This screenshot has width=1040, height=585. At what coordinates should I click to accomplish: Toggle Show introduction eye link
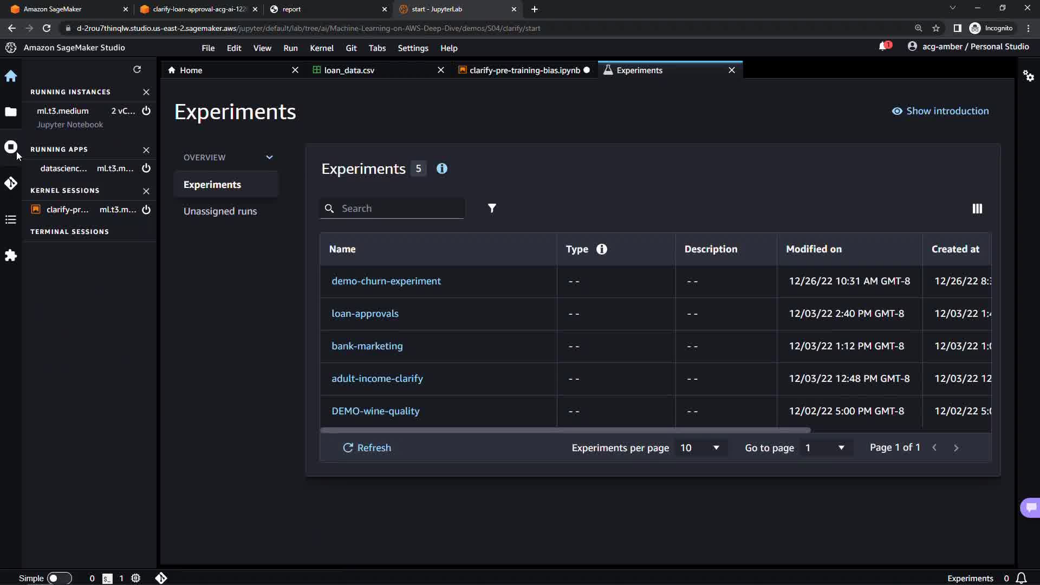[x=940, y=111]
